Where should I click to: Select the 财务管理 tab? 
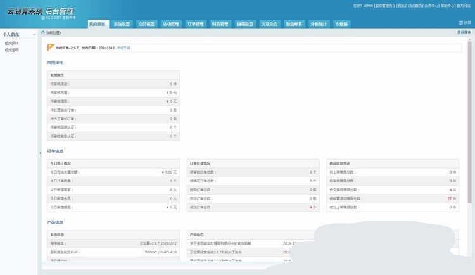click(x=220, y=24)
